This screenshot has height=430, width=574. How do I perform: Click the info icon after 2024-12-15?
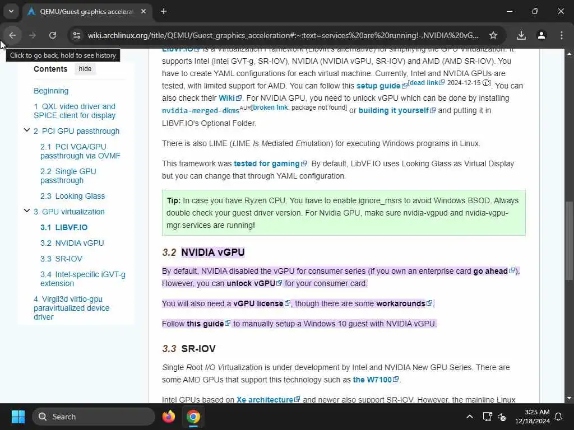tap(486, 83)
